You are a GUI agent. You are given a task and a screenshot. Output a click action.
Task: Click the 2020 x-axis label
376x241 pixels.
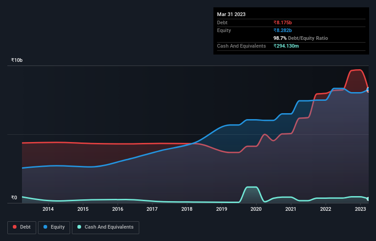click(256, 209)
